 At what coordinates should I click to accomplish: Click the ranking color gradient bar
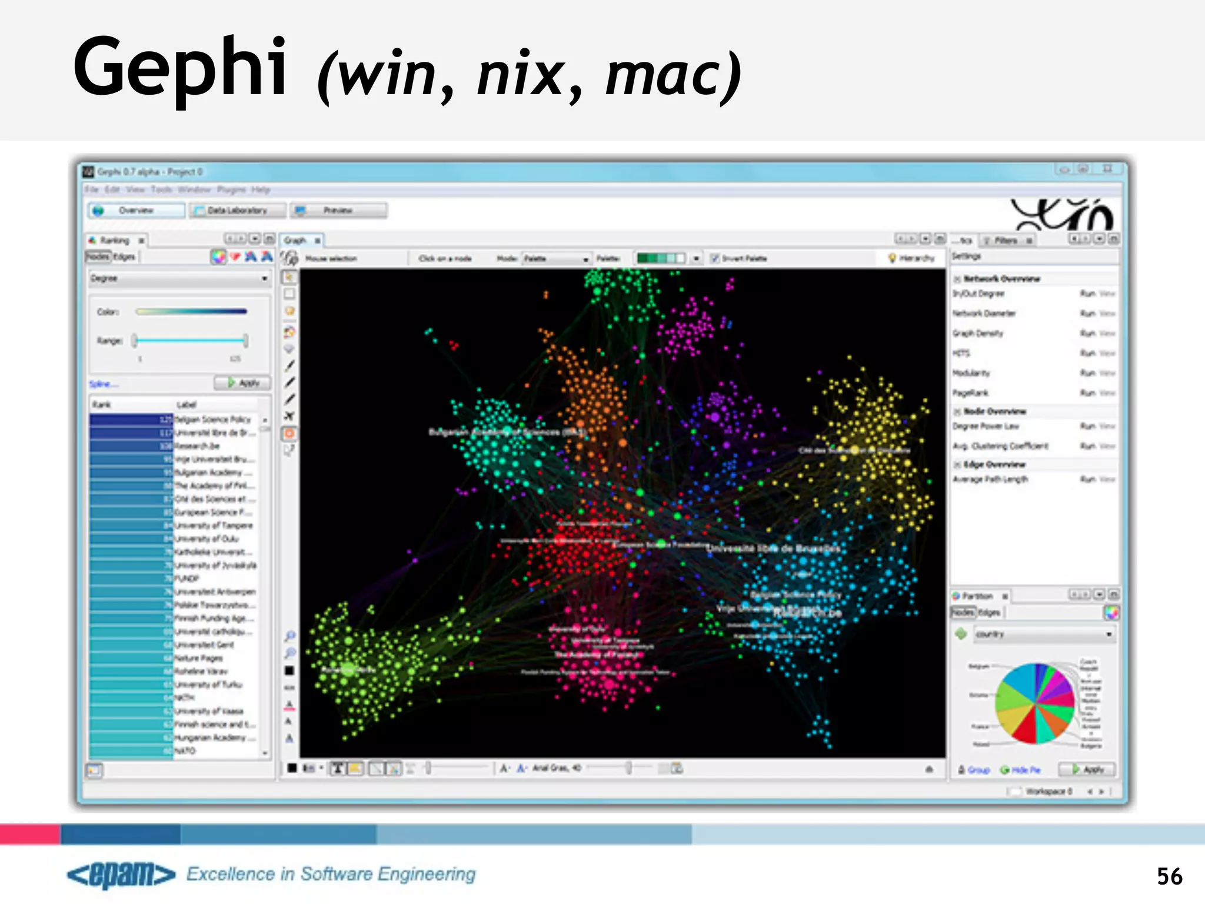191,311
